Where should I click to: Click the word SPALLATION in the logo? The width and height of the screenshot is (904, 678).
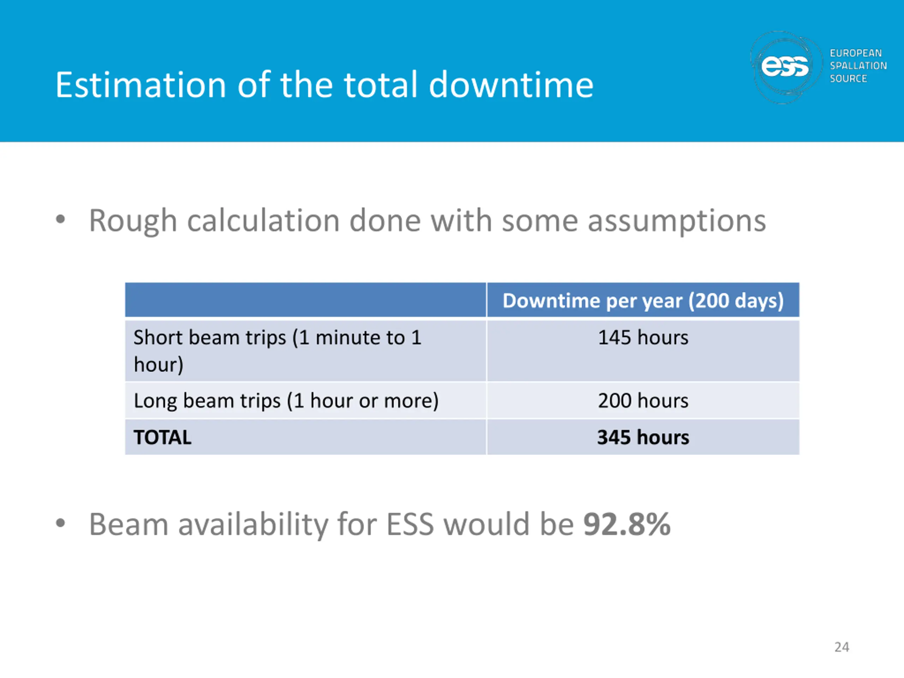point(858,66)
